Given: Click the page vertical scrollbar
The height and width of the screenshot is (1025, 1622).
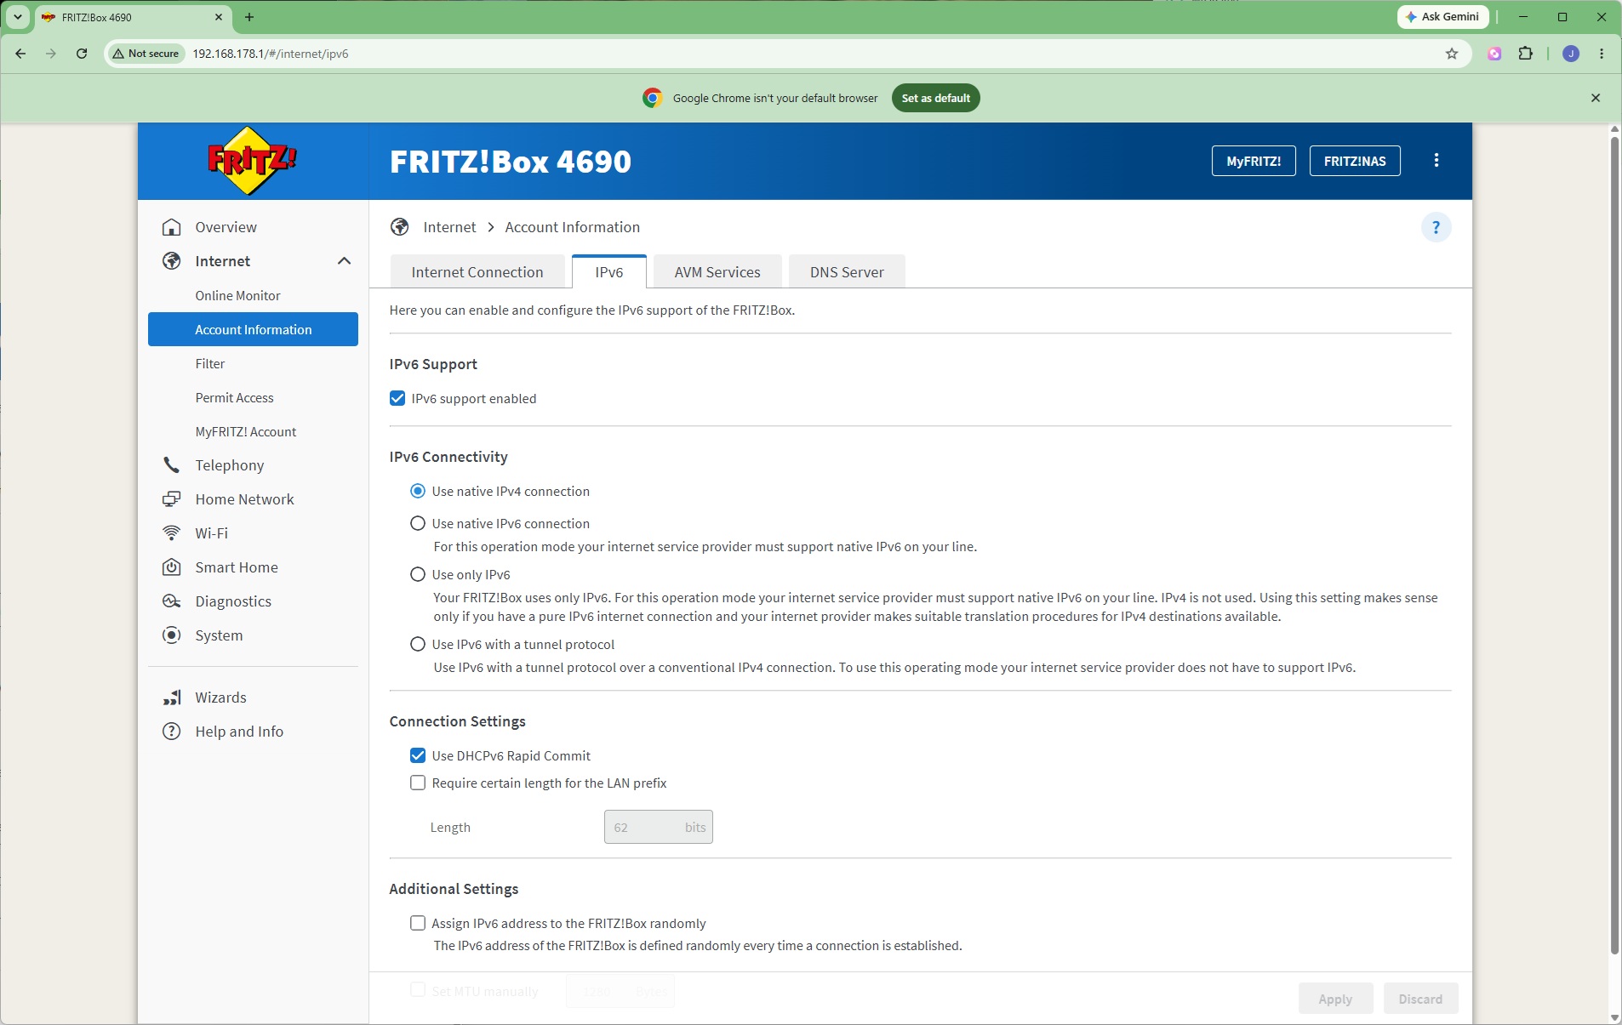Looking at the screenshot, I should tap(1614, 544).
